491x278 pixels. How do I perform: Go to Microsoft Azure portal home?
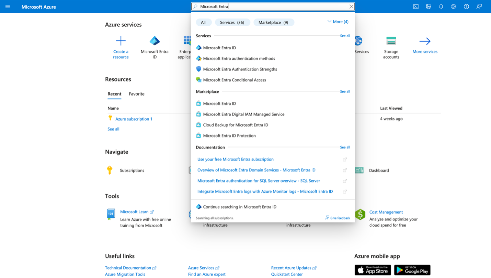pos(39,7)
